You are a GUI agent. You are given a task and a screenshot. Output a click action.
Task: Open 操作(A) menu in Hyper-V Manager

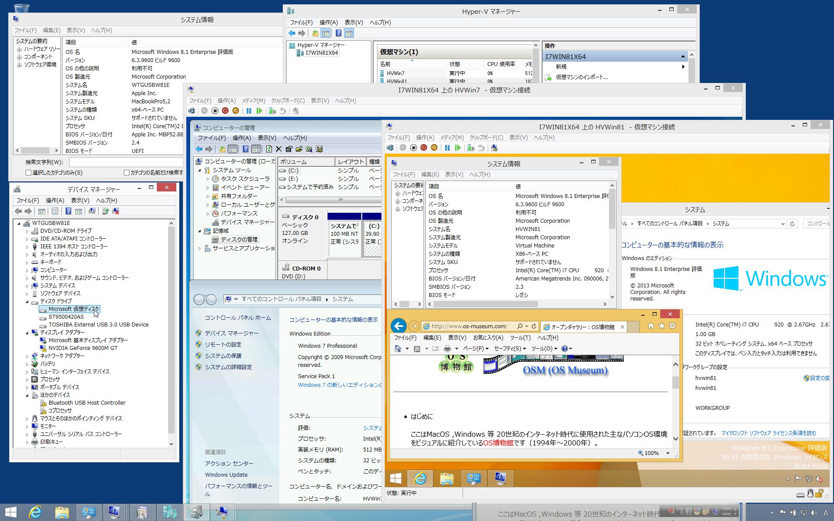coord(328,23)
